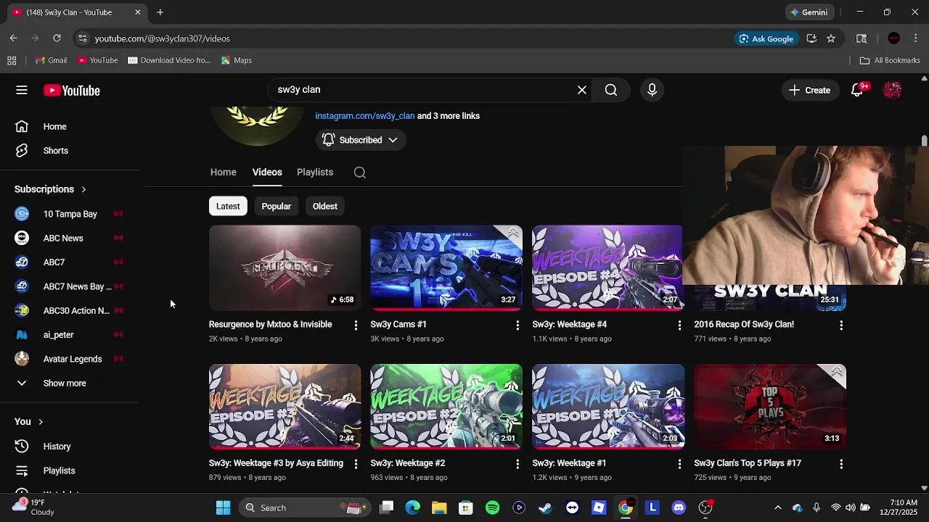Open the Sw3y: Weektage #1 title

569,463
